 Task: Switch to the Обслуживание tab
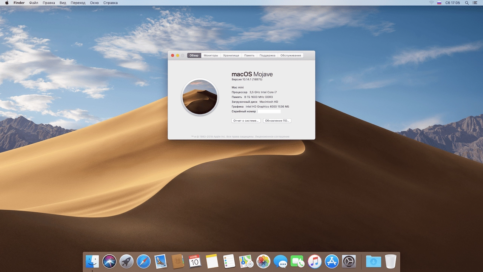tap(291, 56)
